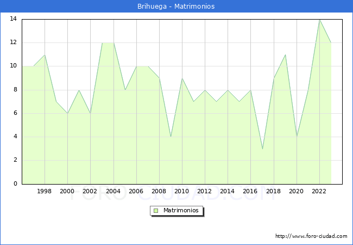353x245 pixels.
Task: Click the y-axis value 0
Action: click(15, 183)
